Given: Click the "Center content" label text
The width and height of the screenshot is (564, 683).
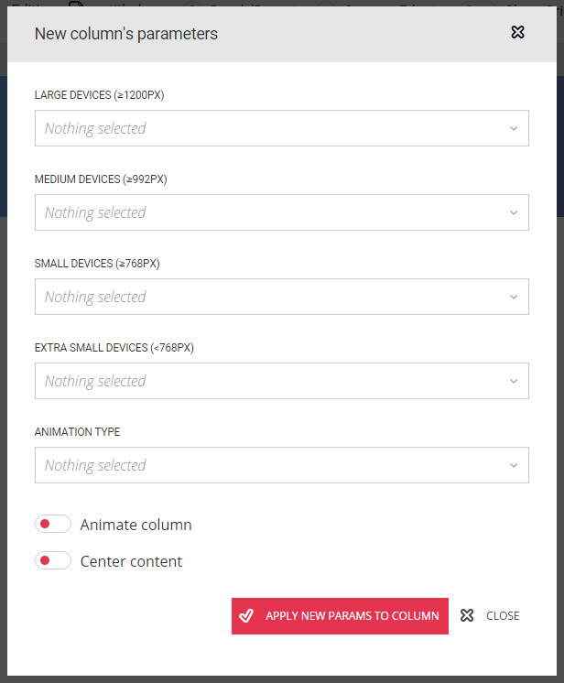Looking at the screenshot, I should coord(131,561).
